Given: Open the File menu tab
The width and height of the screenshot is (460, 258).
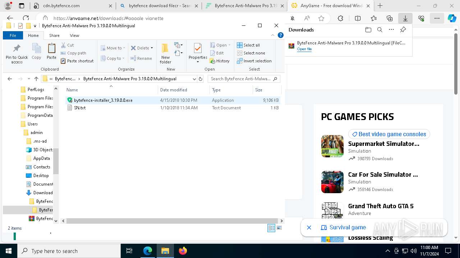Looking at the screenshot, I should pyautogui.click(x=13, y=35).
